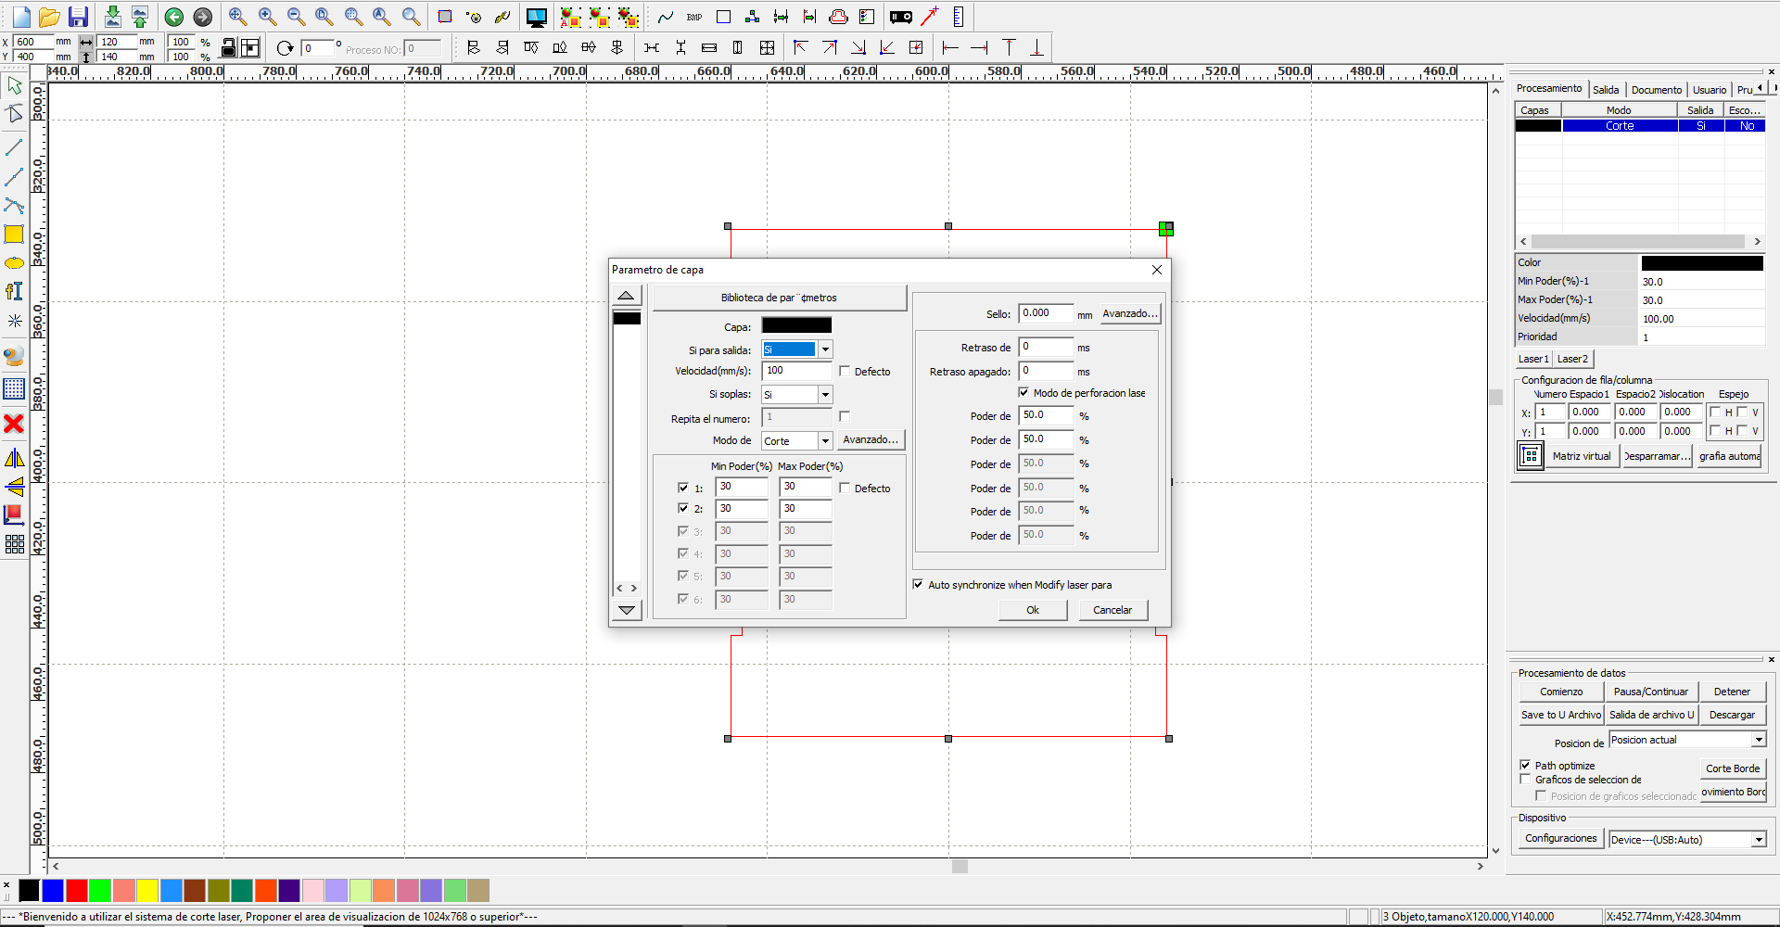
Task: Select the ellipse drawing tool
Action: pos(14,263)
